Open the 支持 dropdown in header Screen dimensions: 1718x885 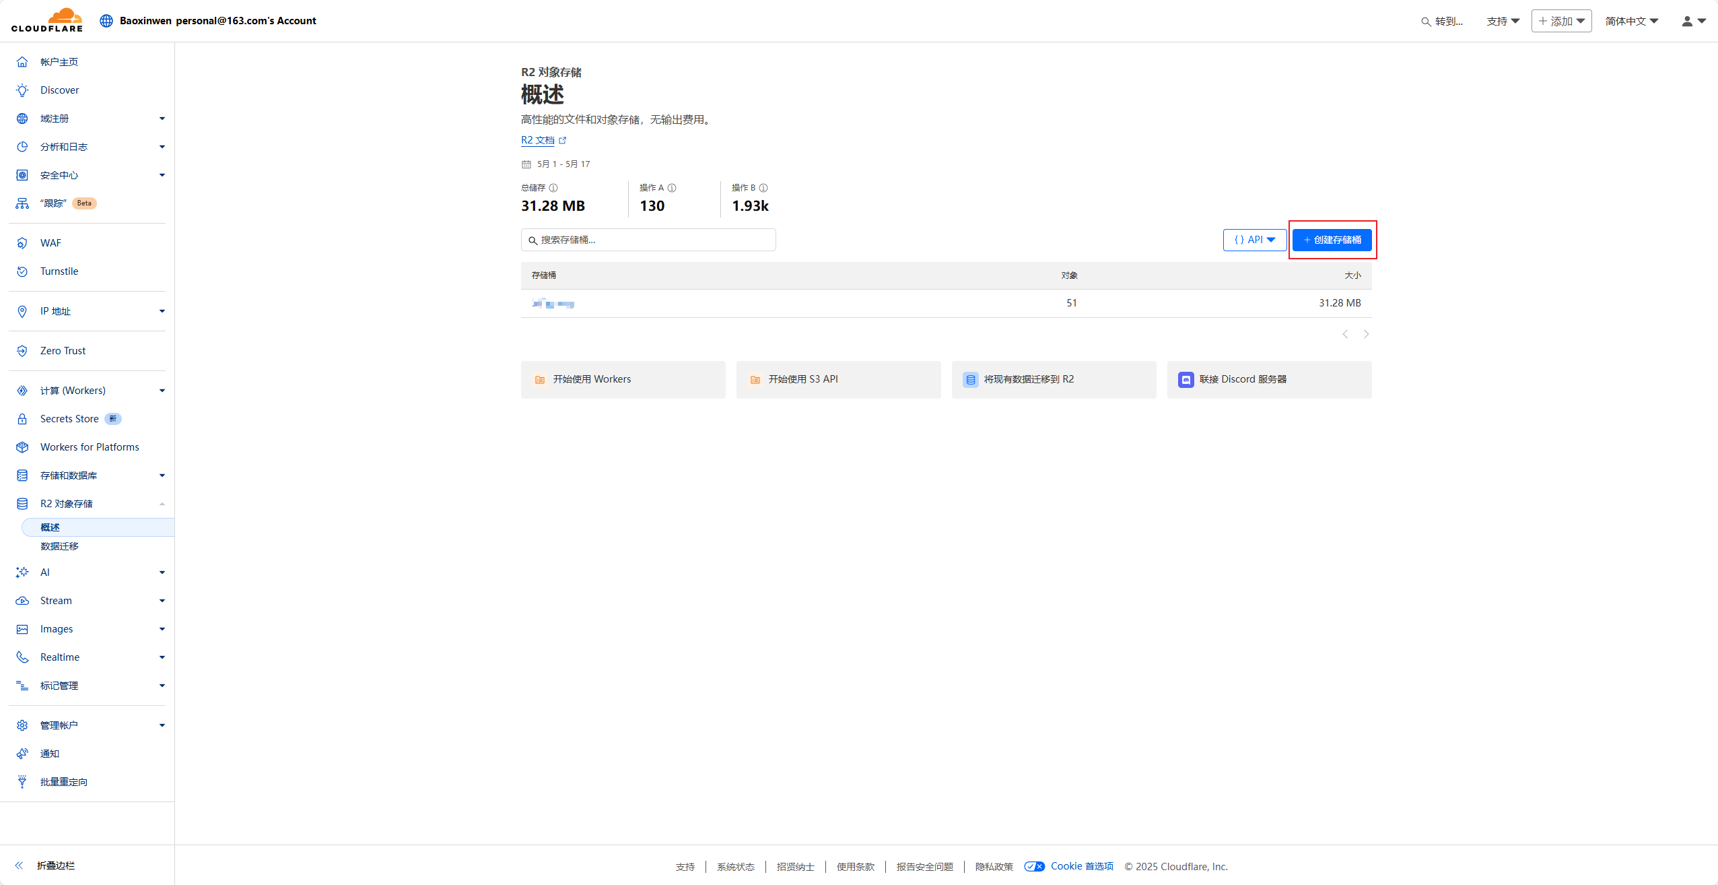click(1503, 22)
